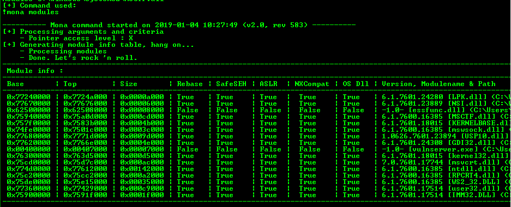Click base address 0x62500000
Viewport: 511px width, 207px height.
(x=29, y=110)
